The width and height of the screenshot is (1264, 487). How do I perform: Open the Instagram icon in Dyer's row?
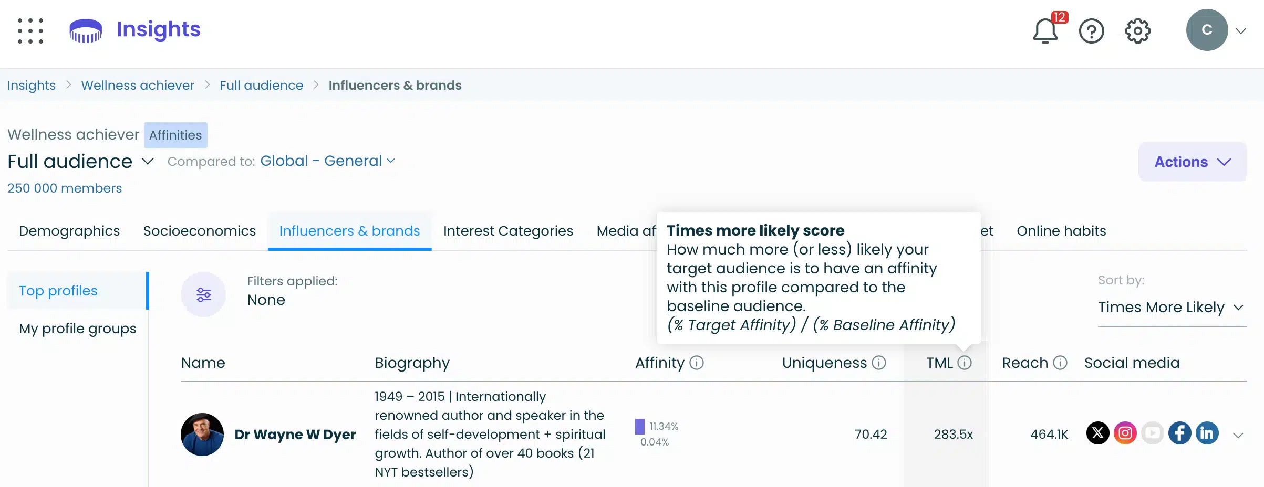[1126, 433]
